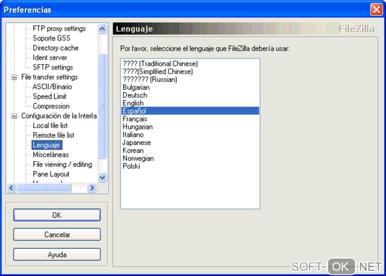Collapse Configuración de la Interfaz node
Image resolution: width=386 pixels, height=276 pixels.
coord(14,116)
